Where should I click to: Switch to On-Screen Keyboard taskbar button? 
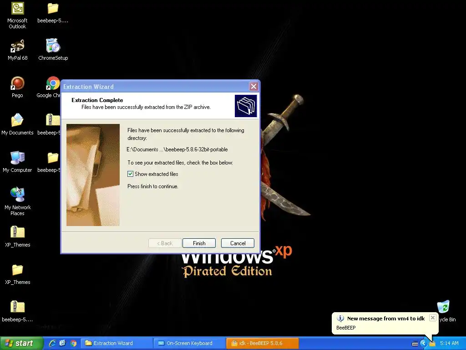[x=190, y=343]
